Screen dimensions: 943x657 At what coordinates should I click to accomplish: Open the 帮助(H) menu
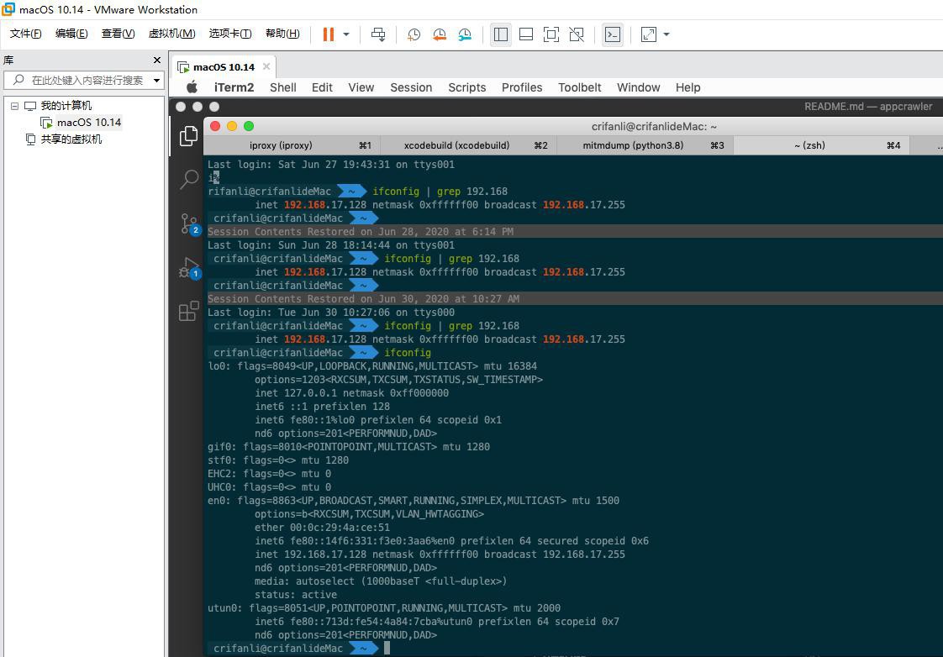pos(282,34)
